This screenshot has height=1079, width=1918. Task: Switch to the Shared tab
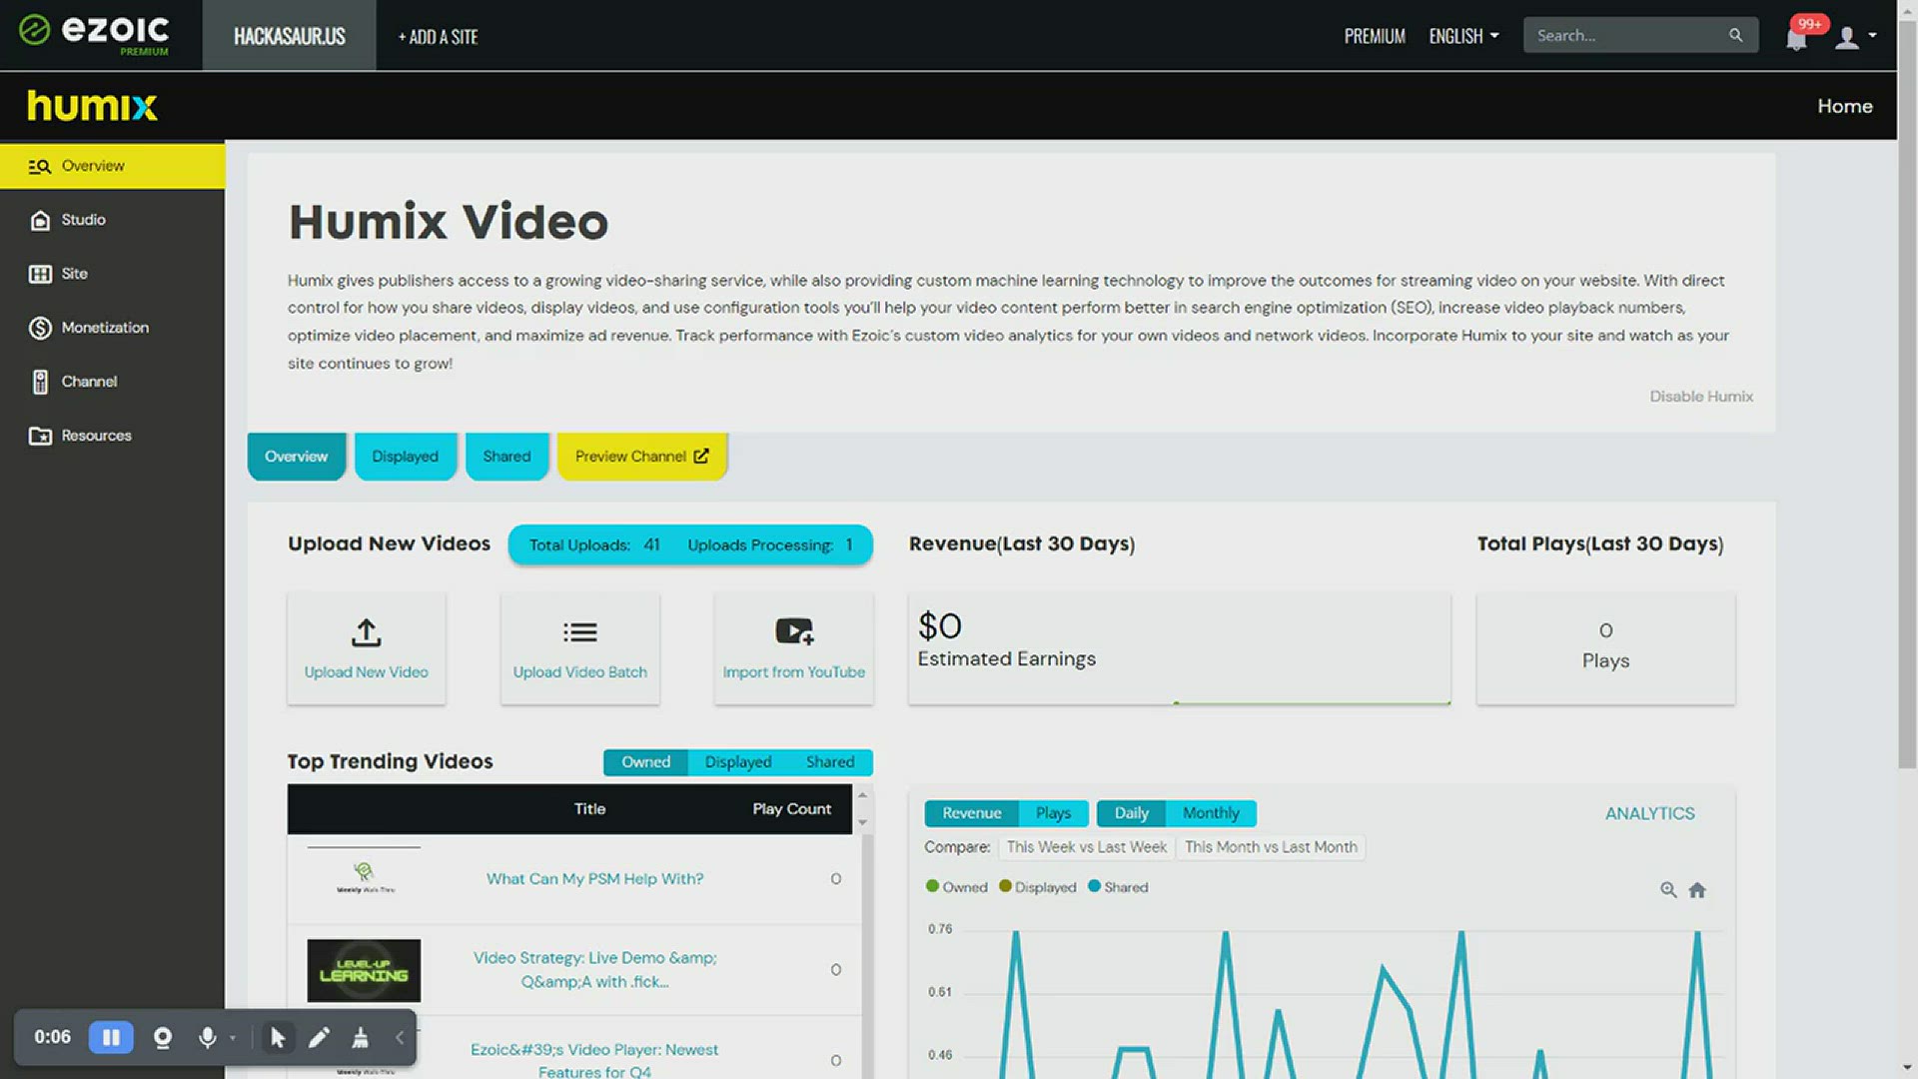[x=506, y=457]
